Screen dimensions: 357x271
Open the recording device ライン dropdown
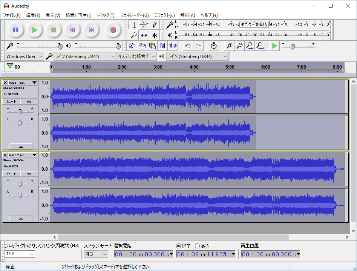pos(84,56)
